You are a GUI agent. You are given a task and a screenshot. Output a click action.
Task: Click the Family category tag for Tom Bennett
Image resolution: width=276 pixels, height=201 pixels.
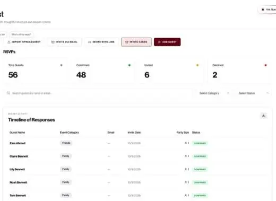[66, 195]
